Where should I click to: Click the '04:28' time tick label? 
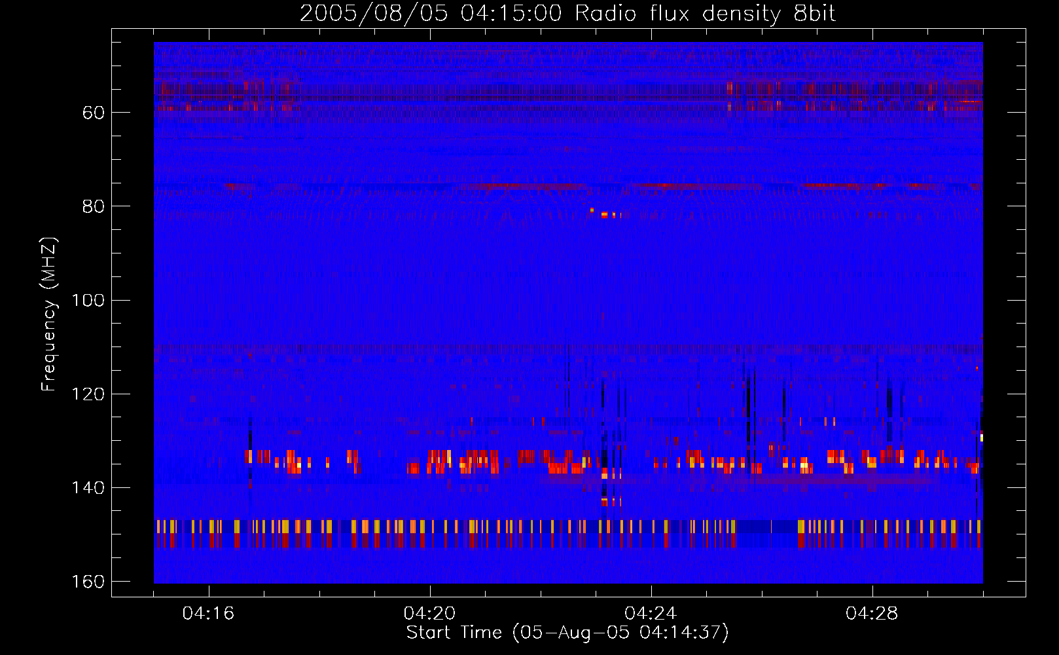click(872, 614)
